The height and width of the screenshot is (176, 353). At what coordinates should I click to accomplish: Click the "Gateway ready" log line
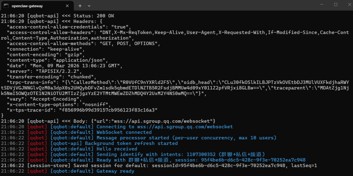(x=115, y=171)
